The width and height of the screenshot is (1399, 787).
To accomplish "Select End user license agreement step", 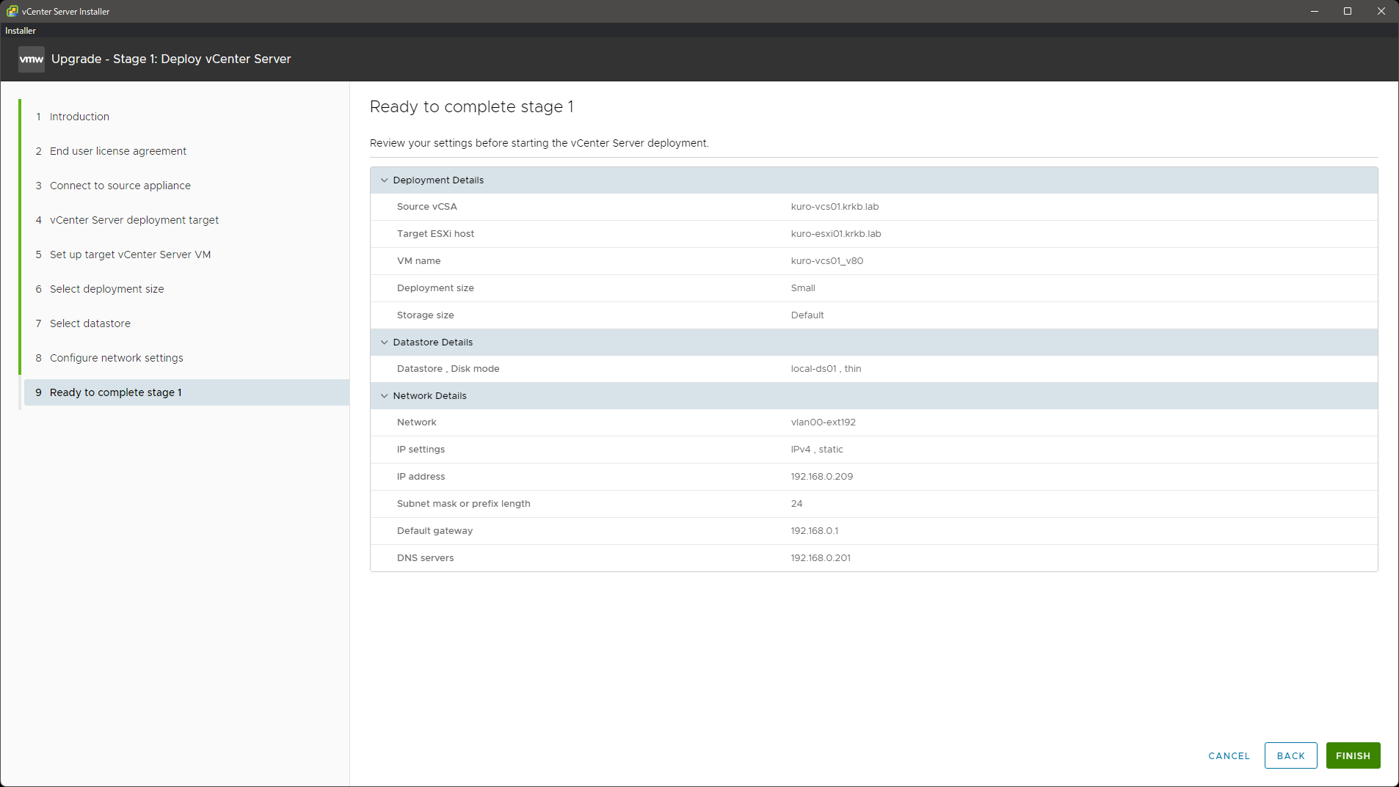I will pyautogui.click(x=118, y=151).
